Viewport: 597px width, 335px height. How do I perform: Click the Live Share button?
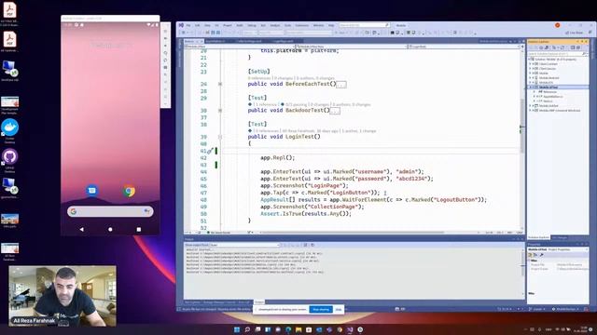(x=575, y=33)
